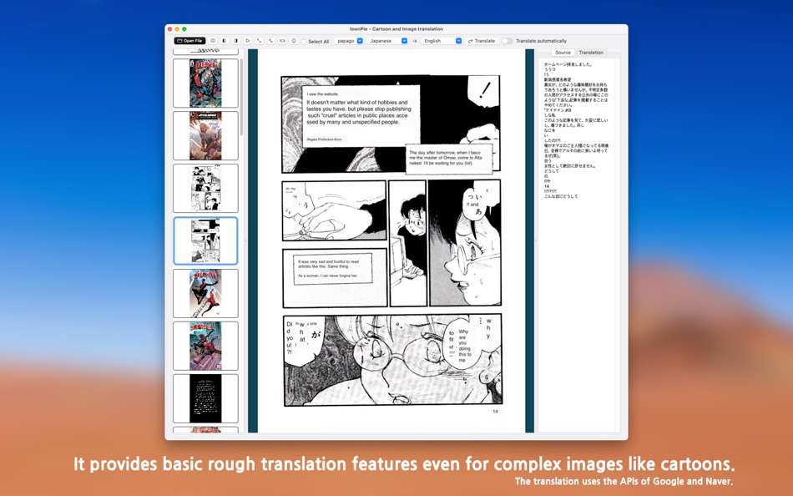Click the "As a woman, I can never forgive her" line
The image size is (793, 496).
(x=328, y=276)
